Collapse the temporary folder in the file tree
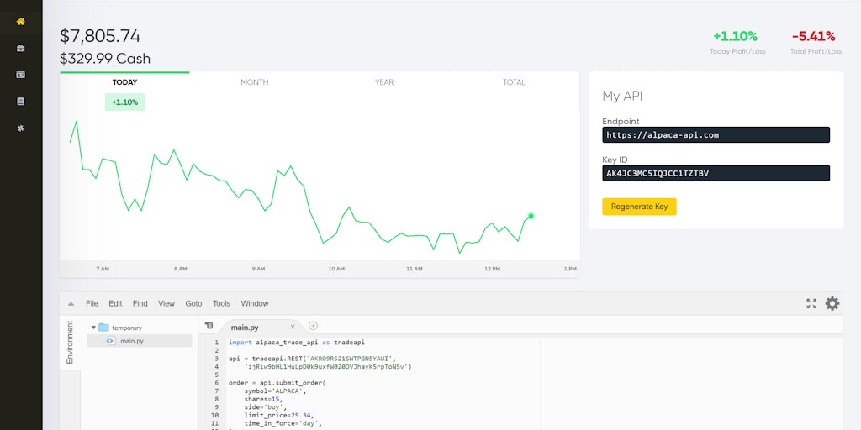The image size is (861, 430). pos(93,328)
